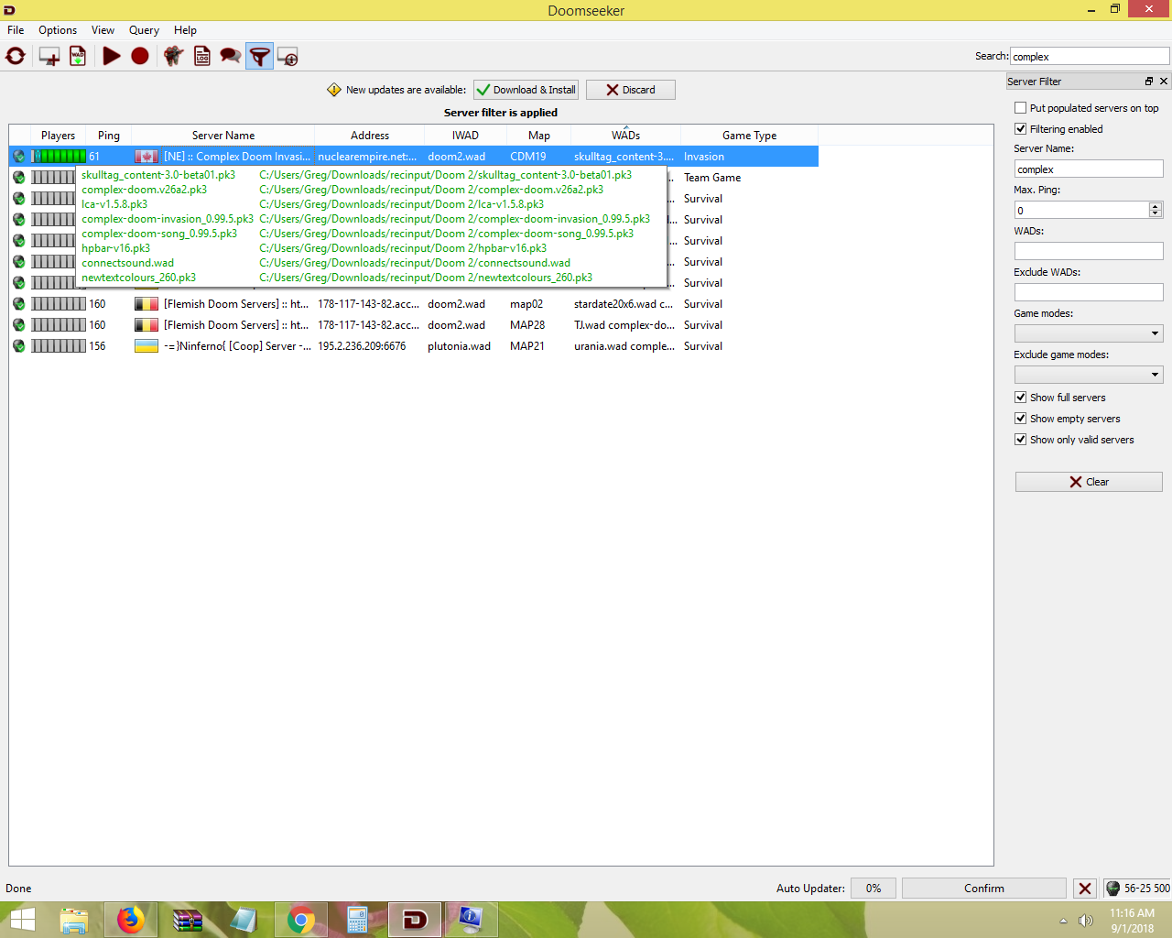
Task: Open the Query menu
Action: (x=144, y=30)
